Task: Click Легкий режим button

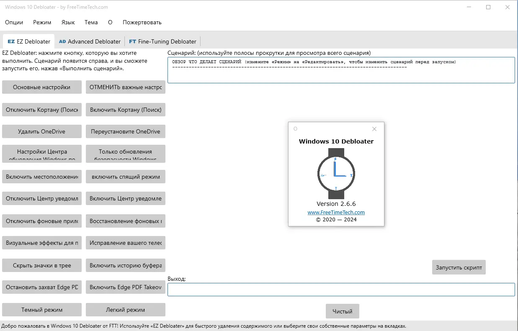Action: click(126, 310)
